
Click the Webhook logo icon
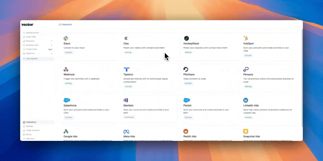(x=66, y=69)
